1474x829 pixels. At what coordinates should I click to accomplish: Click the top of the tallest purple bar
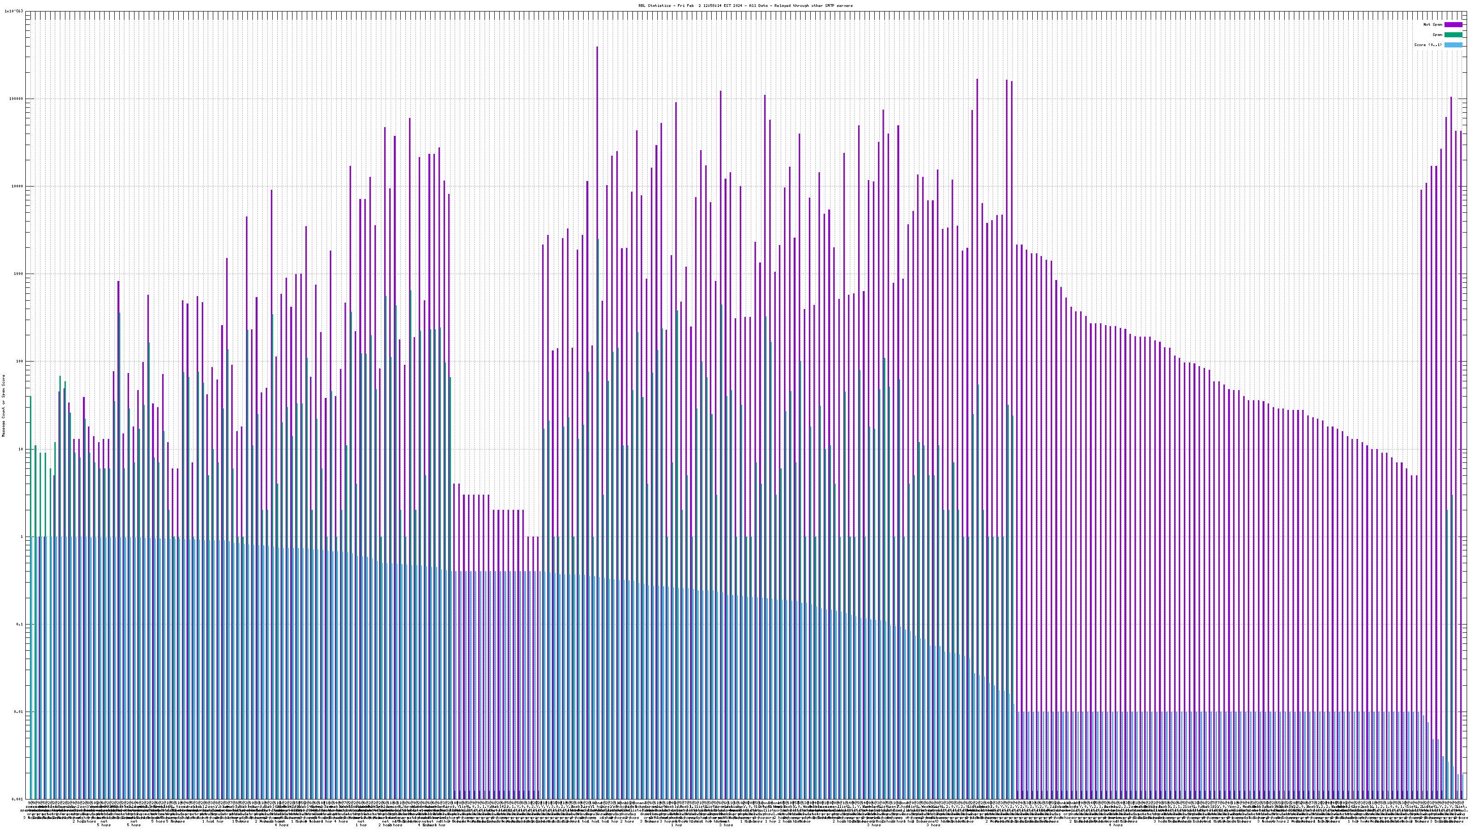(x=597, y=47)
